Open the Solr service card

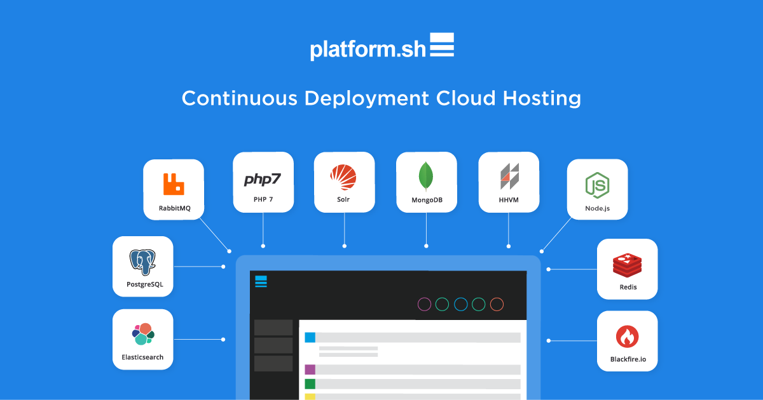click(344, 182)
